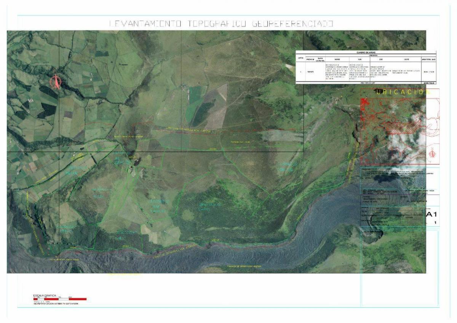Click the total area value in table footer
The image size is (457, 323).
428,83
